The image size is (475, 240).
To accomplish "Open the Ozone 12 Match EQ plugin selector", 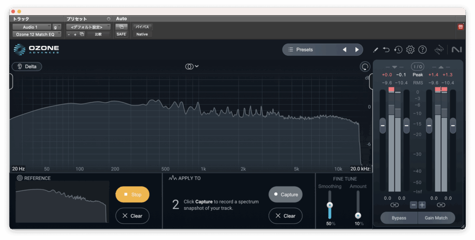I will point(36,34).
